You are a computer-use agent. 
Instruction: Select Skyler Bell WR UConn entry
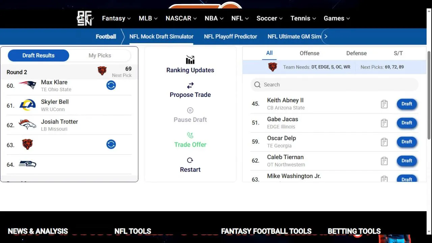[55, 105]
